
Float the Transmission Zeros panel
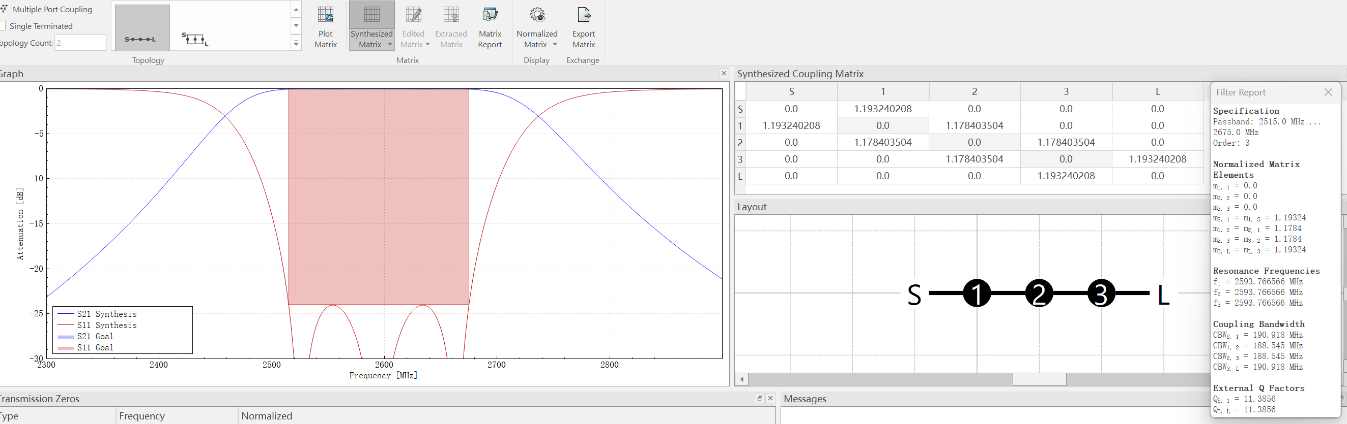760,398
